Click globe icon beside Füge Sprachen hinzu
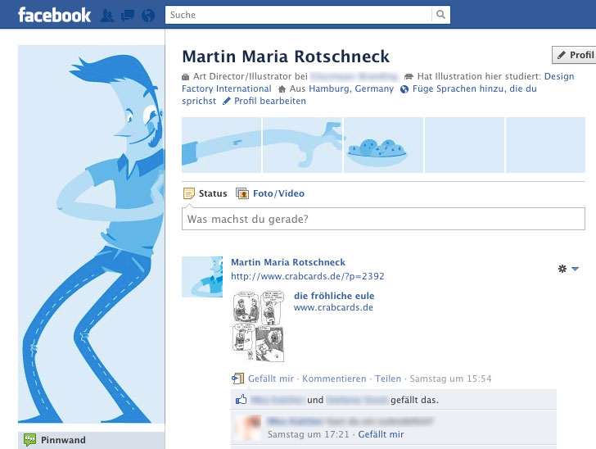596x449 pixels. pos(404,89)
